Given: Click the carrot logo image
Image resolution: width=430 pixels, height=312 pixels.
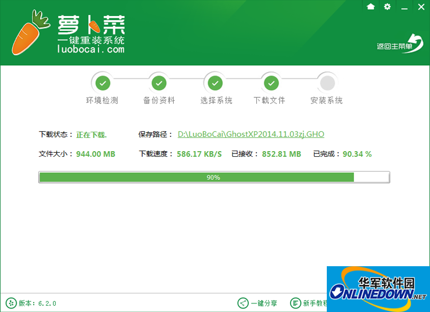Looking at the screenshot, I should point(31,32).
